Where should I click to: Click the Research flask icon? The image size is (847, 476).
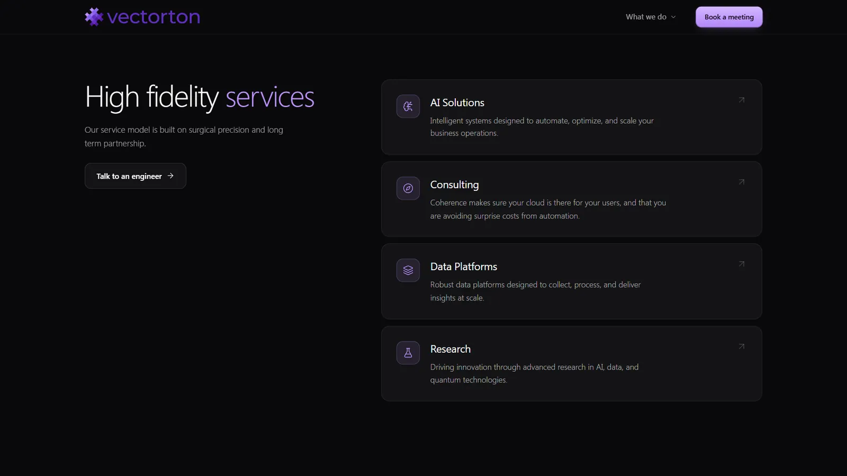408,353
